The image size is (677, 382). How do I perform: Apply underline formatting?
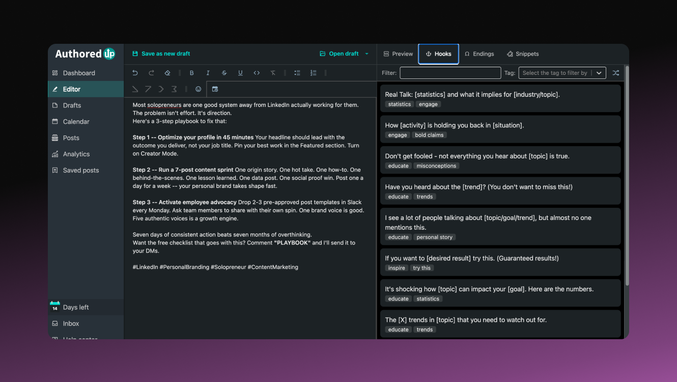coord(240,73)
